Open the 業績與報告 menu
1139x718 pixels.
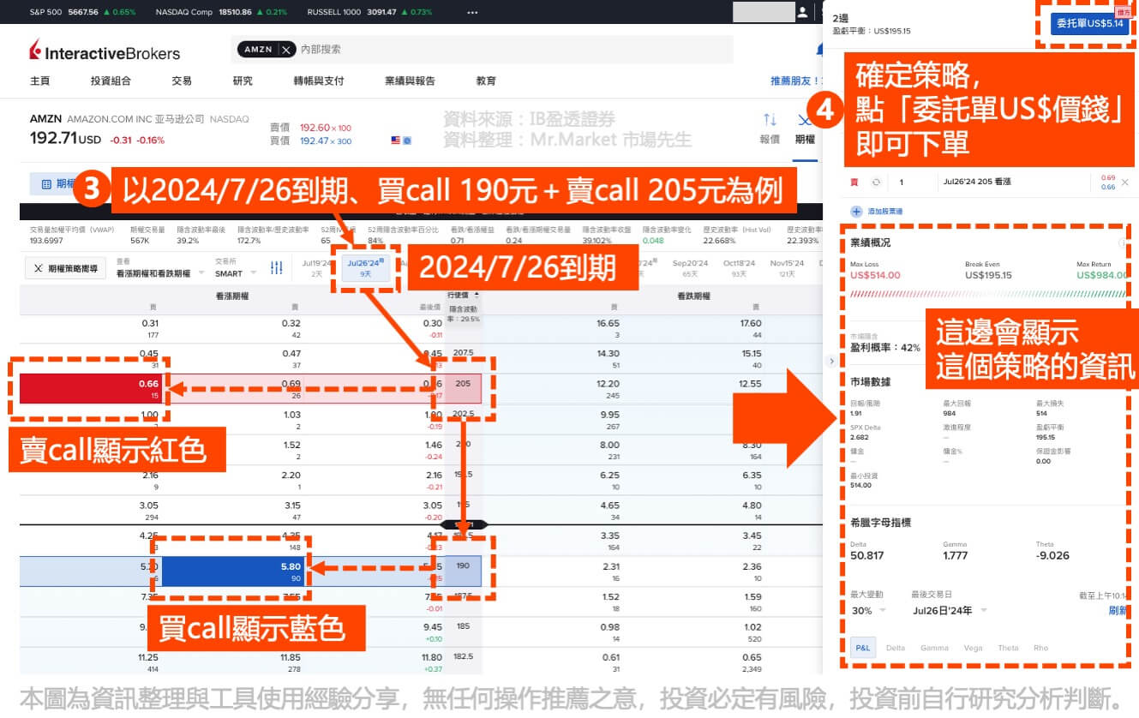tap(410, 81)
